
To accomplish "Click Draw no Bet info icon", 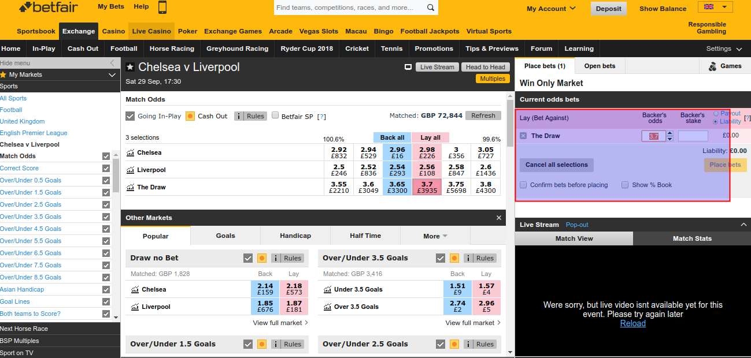I will coord(276,258).
